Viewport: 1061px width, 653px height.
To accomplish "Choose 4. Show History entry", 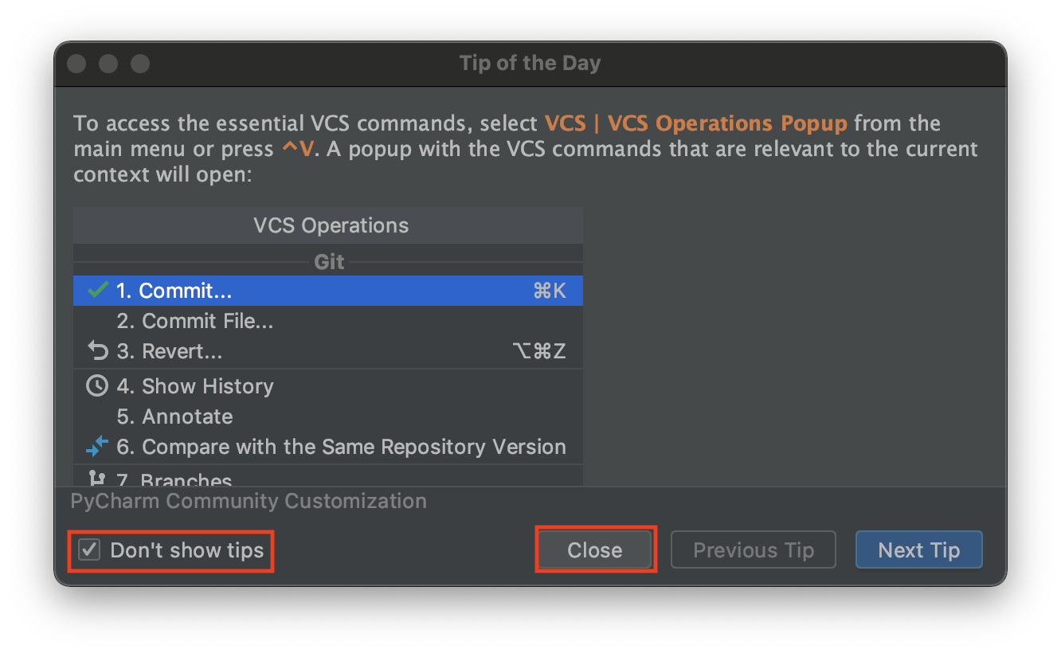I will pos(328,386).
